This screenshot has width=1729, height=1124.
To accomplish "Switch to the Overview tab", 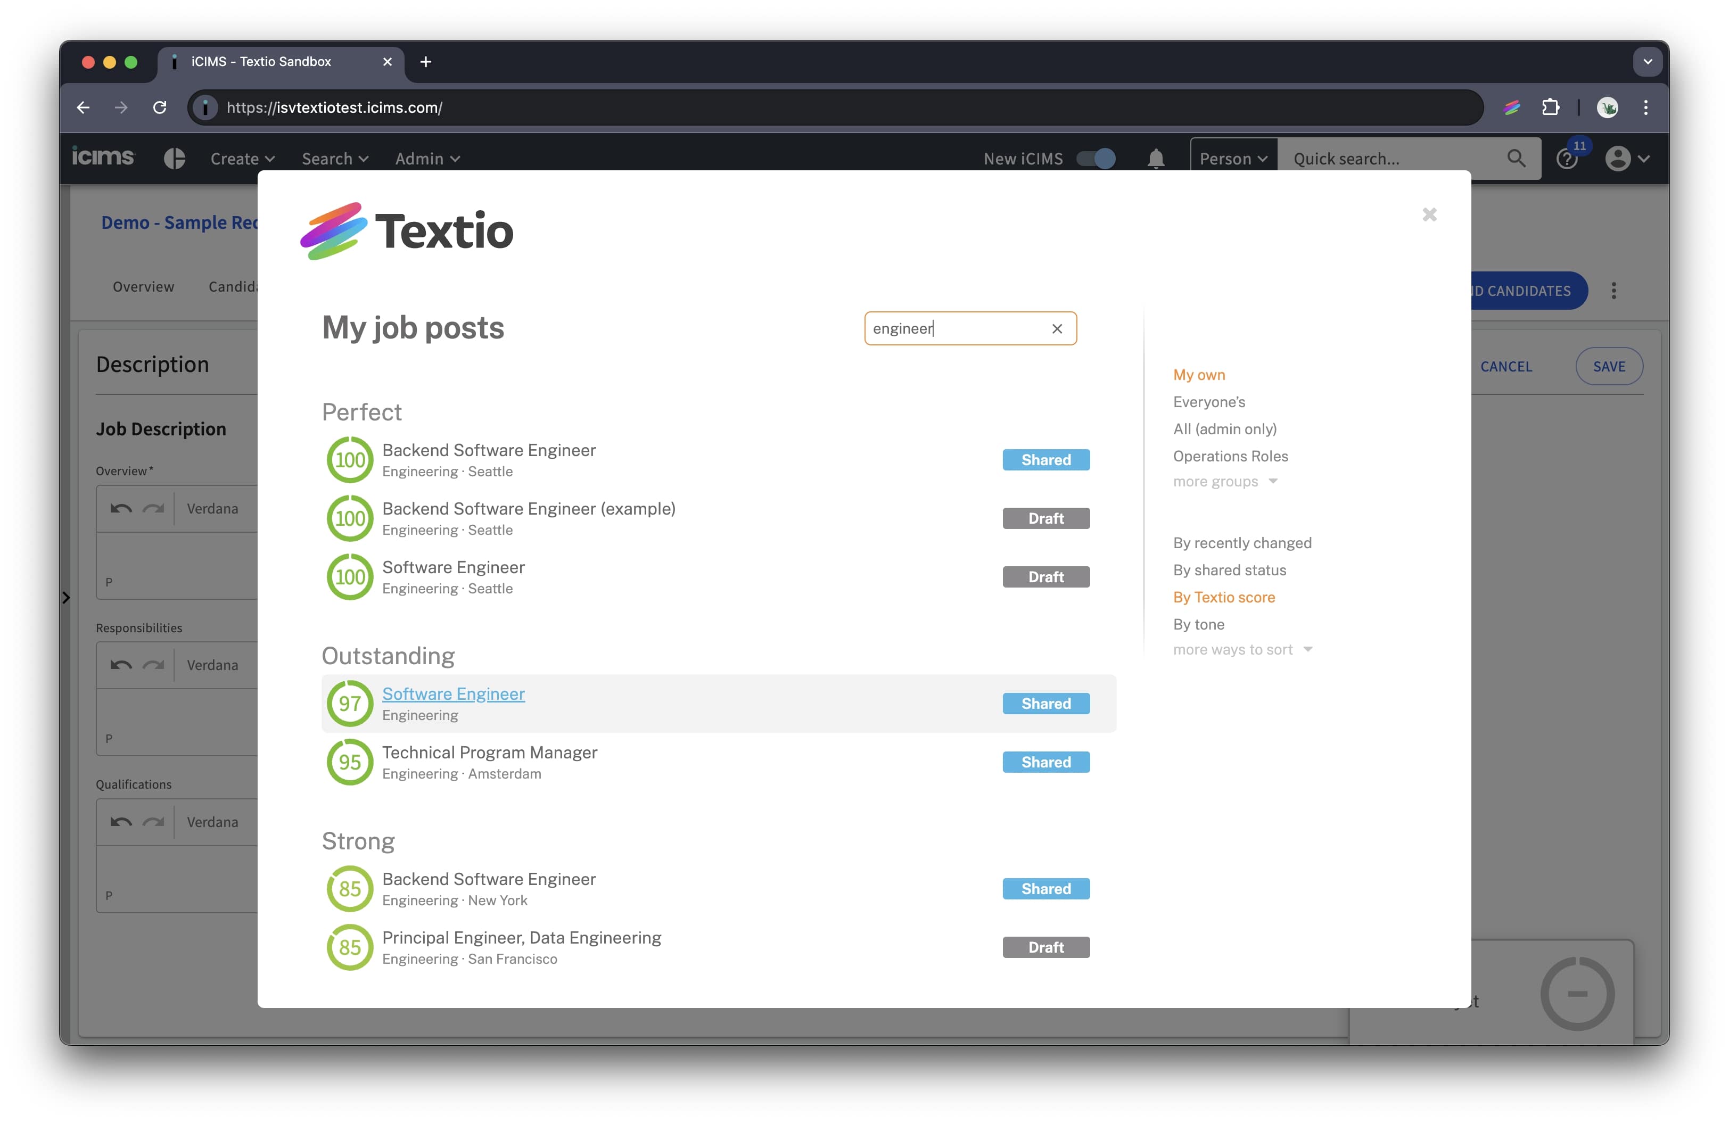I will coord(143,286).
